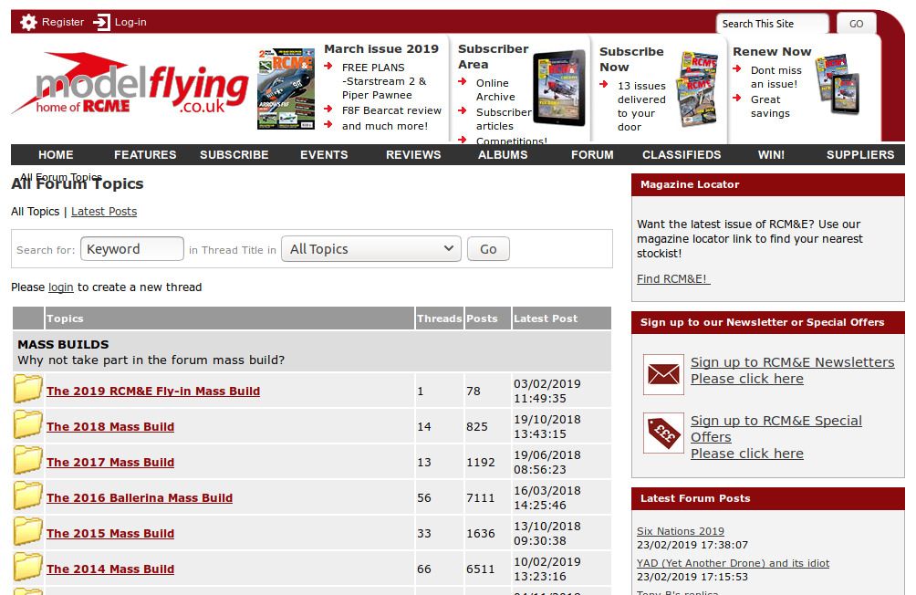Click the Search This Site field
Image resolution: width=916 pixels, height=595 pixels.
[x=772, y=24]
